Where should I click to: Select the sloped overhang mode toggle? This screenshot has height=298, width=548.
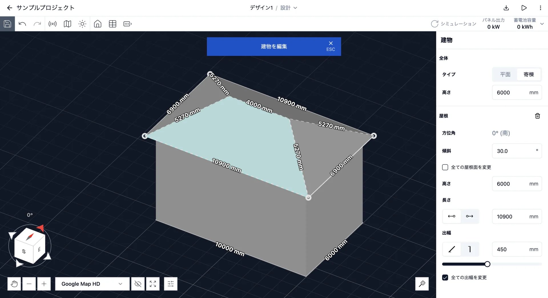click(452, 249)
